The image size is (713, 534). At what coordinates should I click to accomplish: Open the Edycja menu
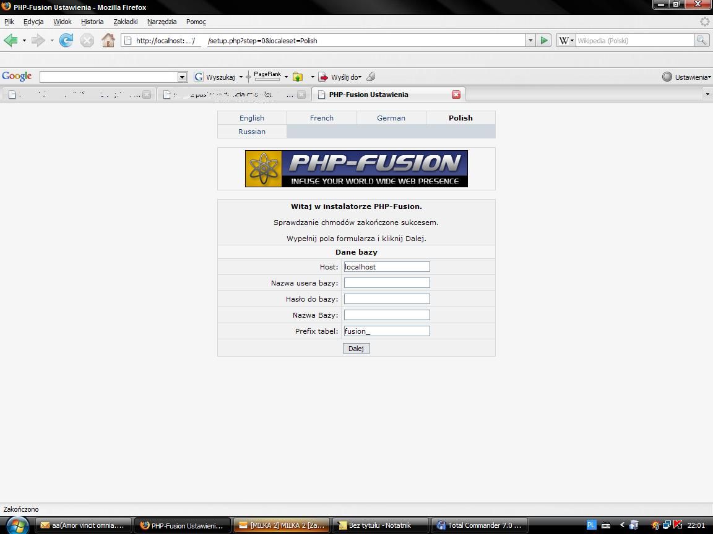point(33,22)
